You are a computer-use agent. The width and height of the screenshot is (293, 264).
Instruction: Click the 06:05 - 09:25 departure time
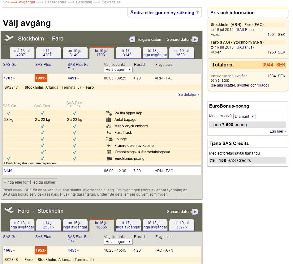pyautogui.click(x=115, y=78)
